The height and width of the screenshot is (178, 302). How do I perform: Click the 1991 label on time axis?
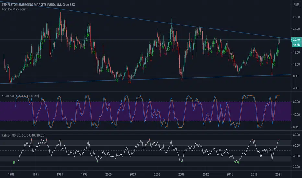(35, 174)
